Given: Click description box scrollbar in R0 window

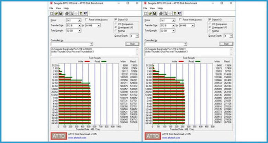Looking at the screenshot, I should tap(137, 52).
